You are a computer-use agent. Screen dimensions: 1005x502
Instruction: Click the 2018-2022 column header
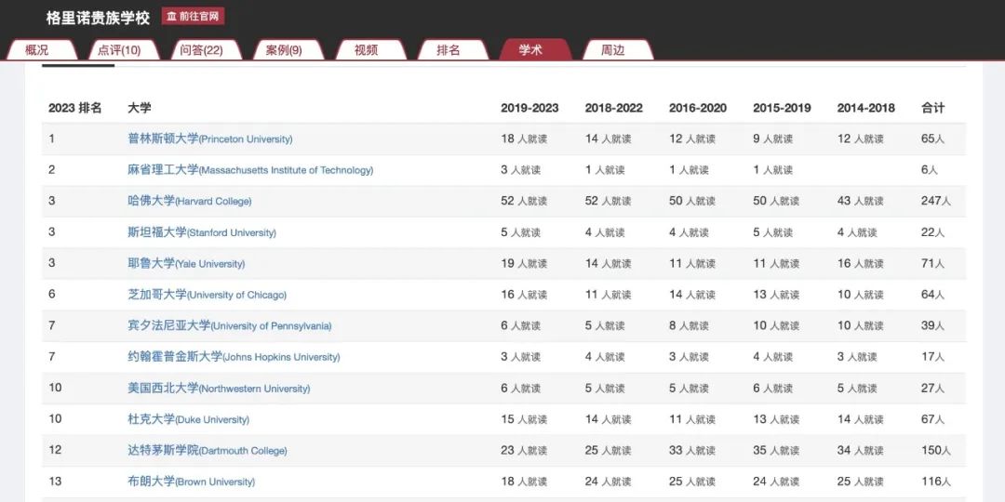[x=613, y=108]
